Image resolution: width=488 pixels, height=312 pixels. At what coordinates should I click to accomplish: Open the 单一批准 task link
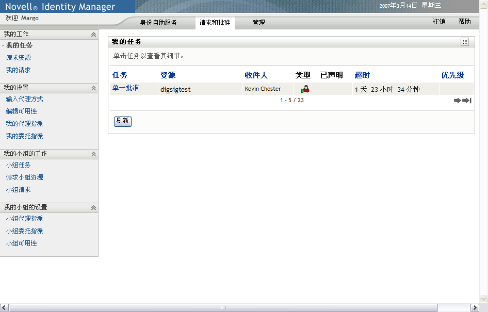126,88
